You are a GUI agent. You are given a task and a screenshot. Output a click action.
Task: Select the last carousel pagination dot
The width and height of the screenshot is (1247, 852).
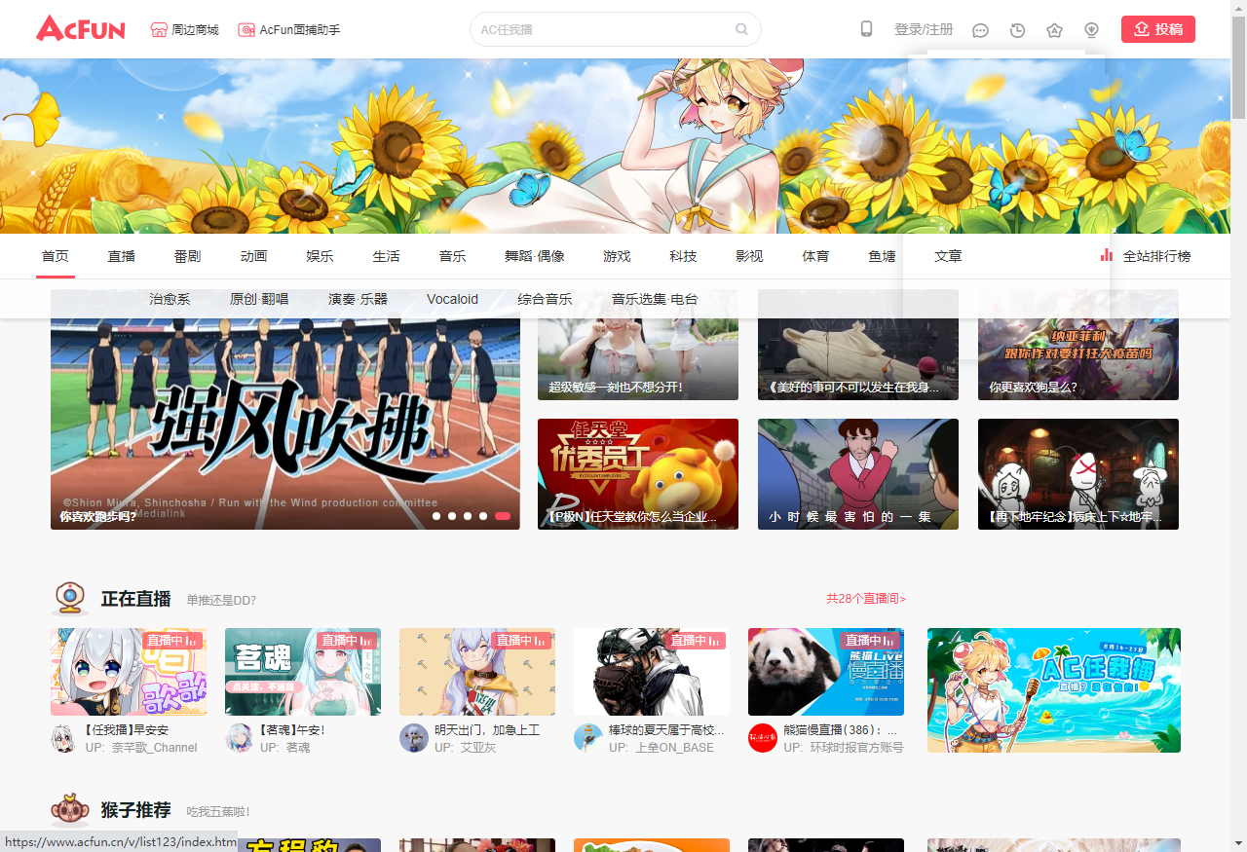[503, 516]
